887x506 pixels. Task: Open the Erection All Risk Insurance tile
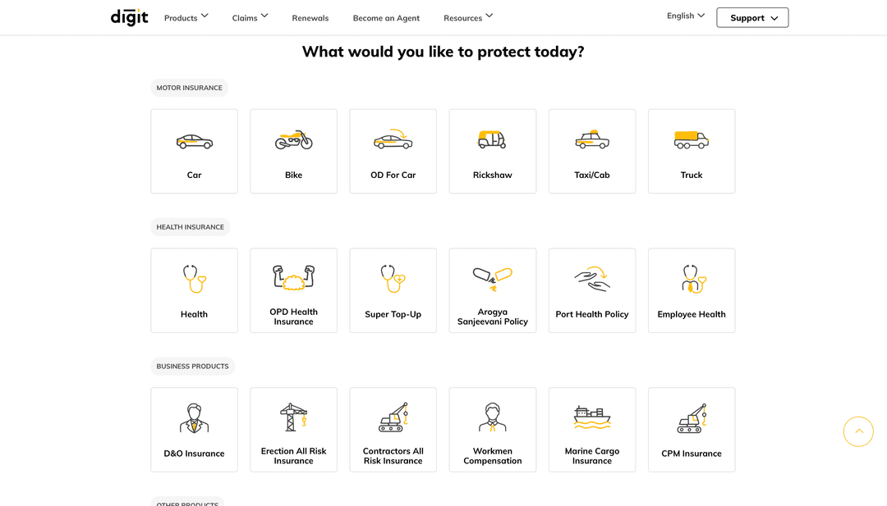[293, 430]
